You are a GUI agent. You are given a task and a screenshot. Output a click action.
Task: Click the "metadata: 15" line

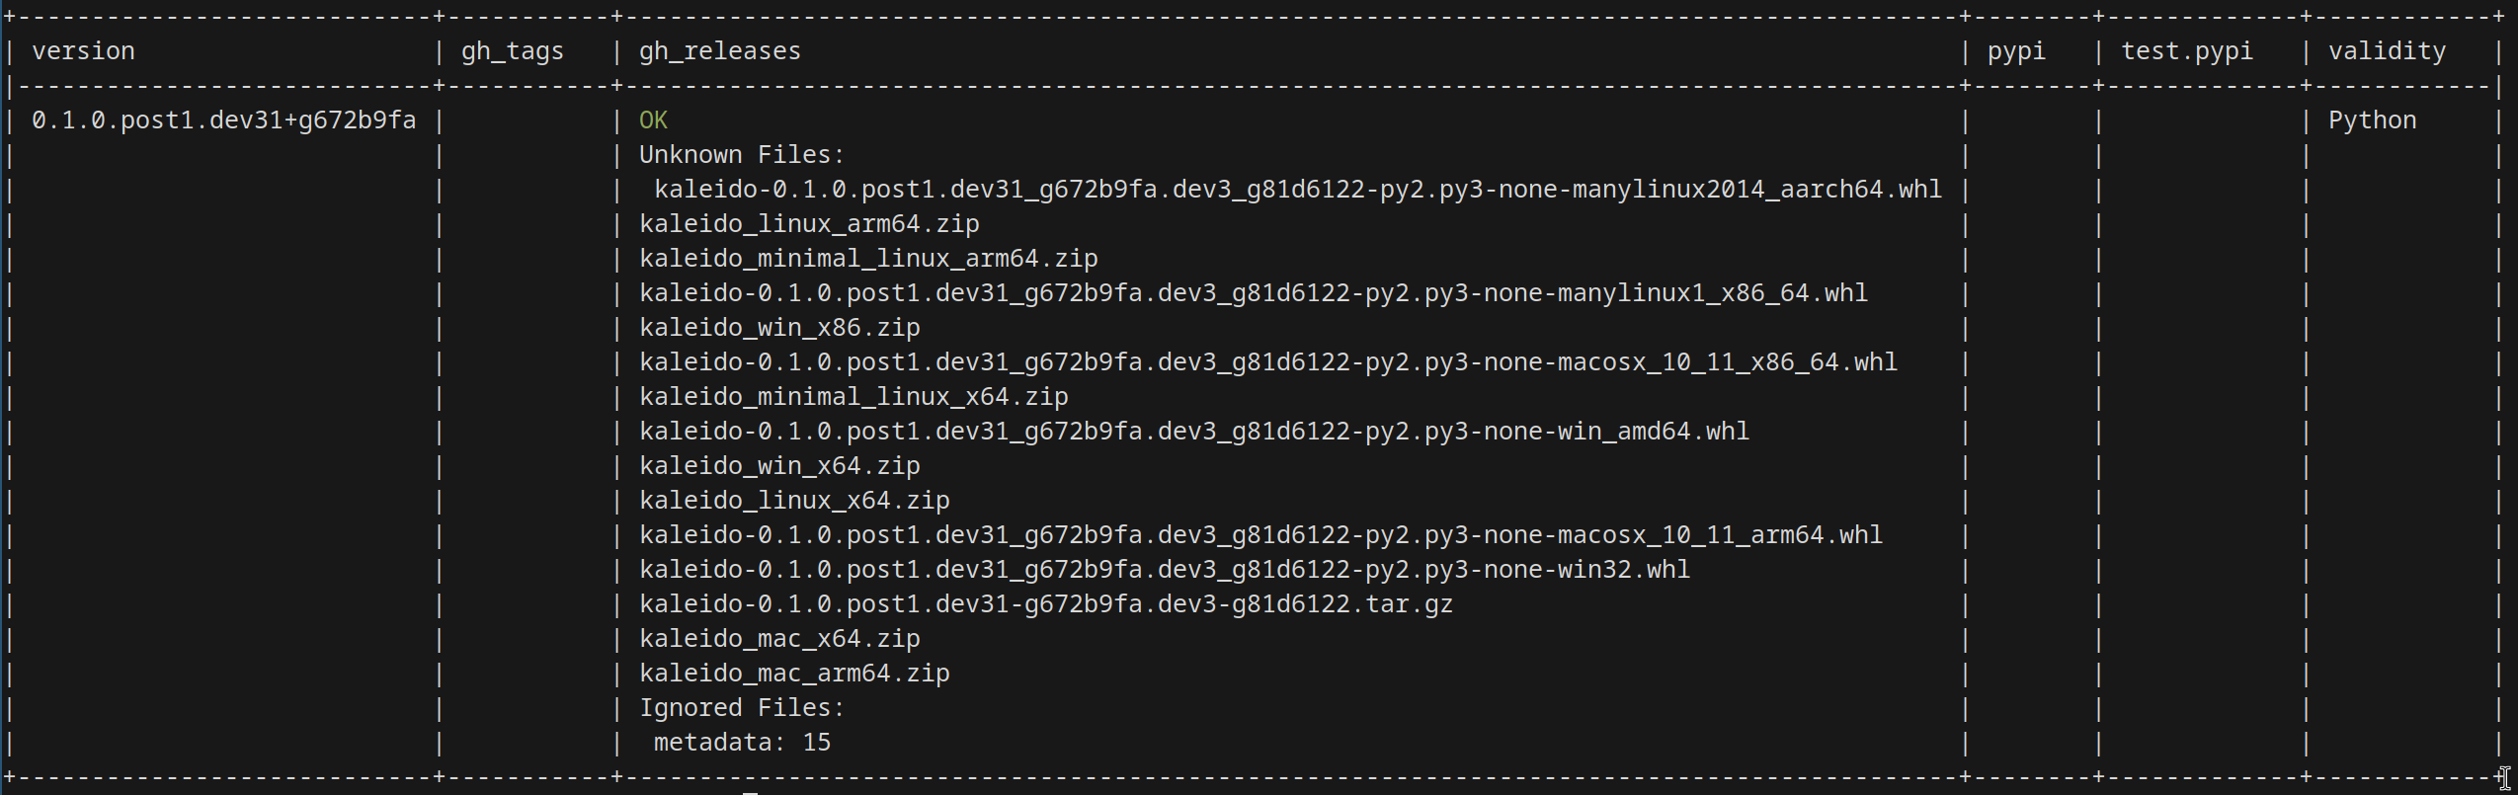742,743
